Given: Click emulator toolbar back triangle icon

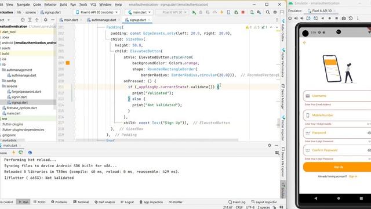Looking at the screenshot, I should 322,18.
